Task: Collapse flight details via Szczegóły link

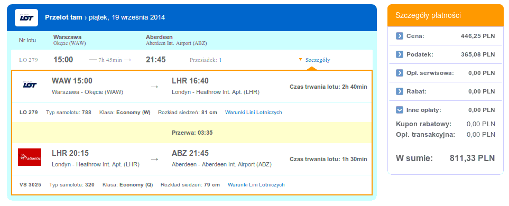Action: (x=318, y=60)
